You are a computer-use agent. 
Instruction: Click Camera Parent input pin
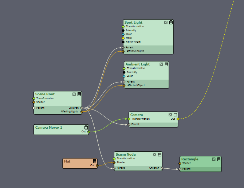pyautogui.click(x=129, y=125)
